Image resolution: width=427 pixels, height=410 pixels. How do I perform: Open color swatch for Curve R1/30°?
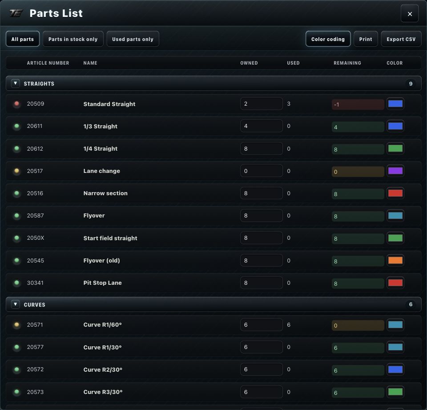(395, 347)
